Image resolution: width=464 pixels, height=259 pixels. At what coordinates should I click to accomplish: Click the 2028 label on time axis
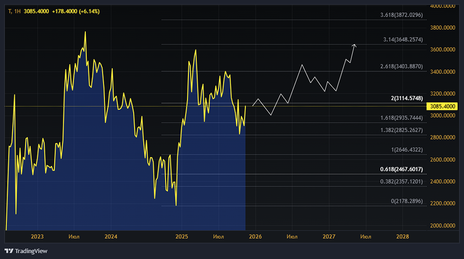coord(402,237)
